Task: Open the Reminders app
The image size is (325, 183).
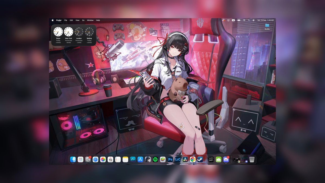Action: tap(118, 159)
